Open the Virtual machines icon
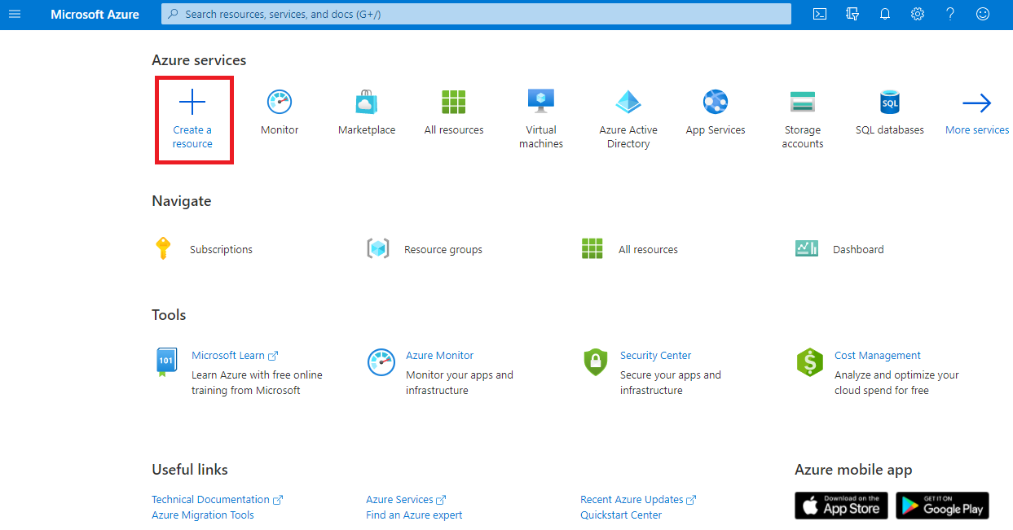The height and width of the screenshot is (530, 1013). click(541, 101)
